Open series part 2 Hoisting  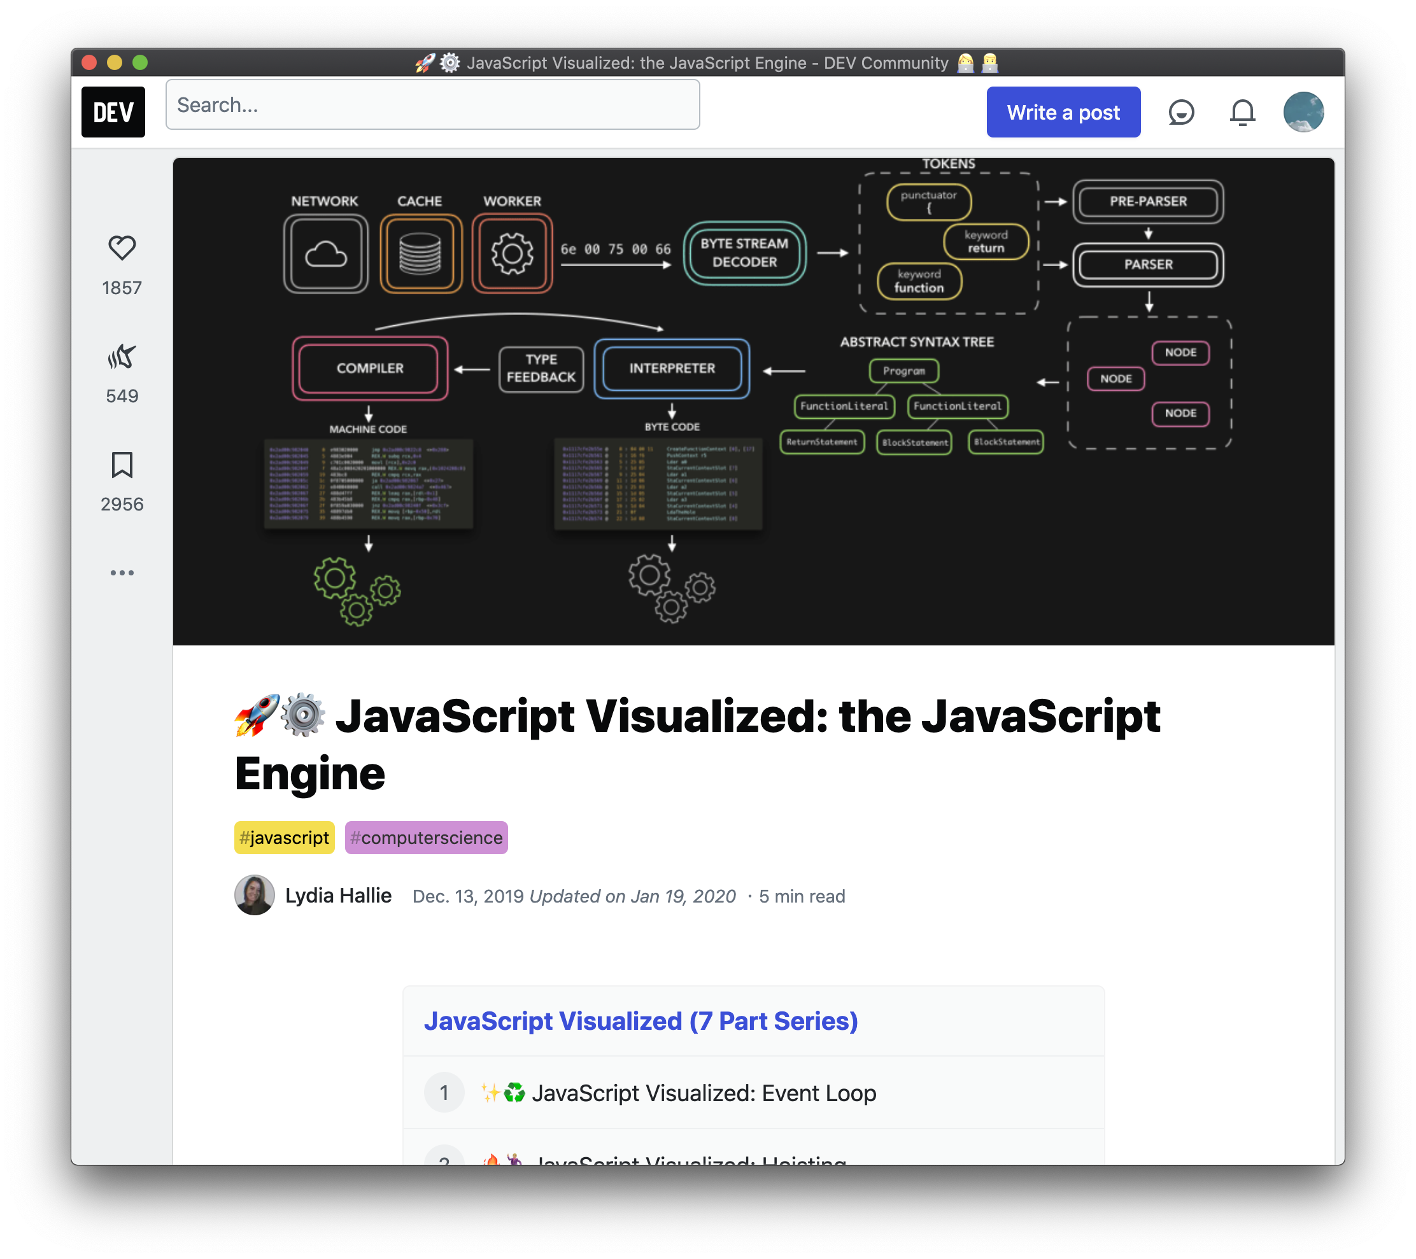click(x=690, y=1157)
